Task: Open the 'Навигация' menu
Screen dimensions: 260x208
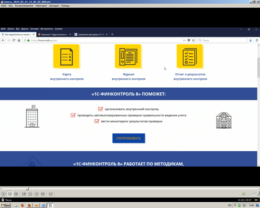Action: (x=41, y=6)
